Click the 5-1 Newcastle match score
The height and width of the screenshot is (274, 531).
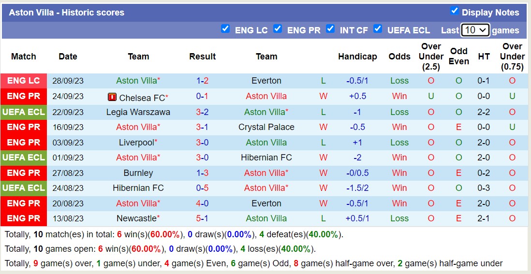[x=202, y=218]
